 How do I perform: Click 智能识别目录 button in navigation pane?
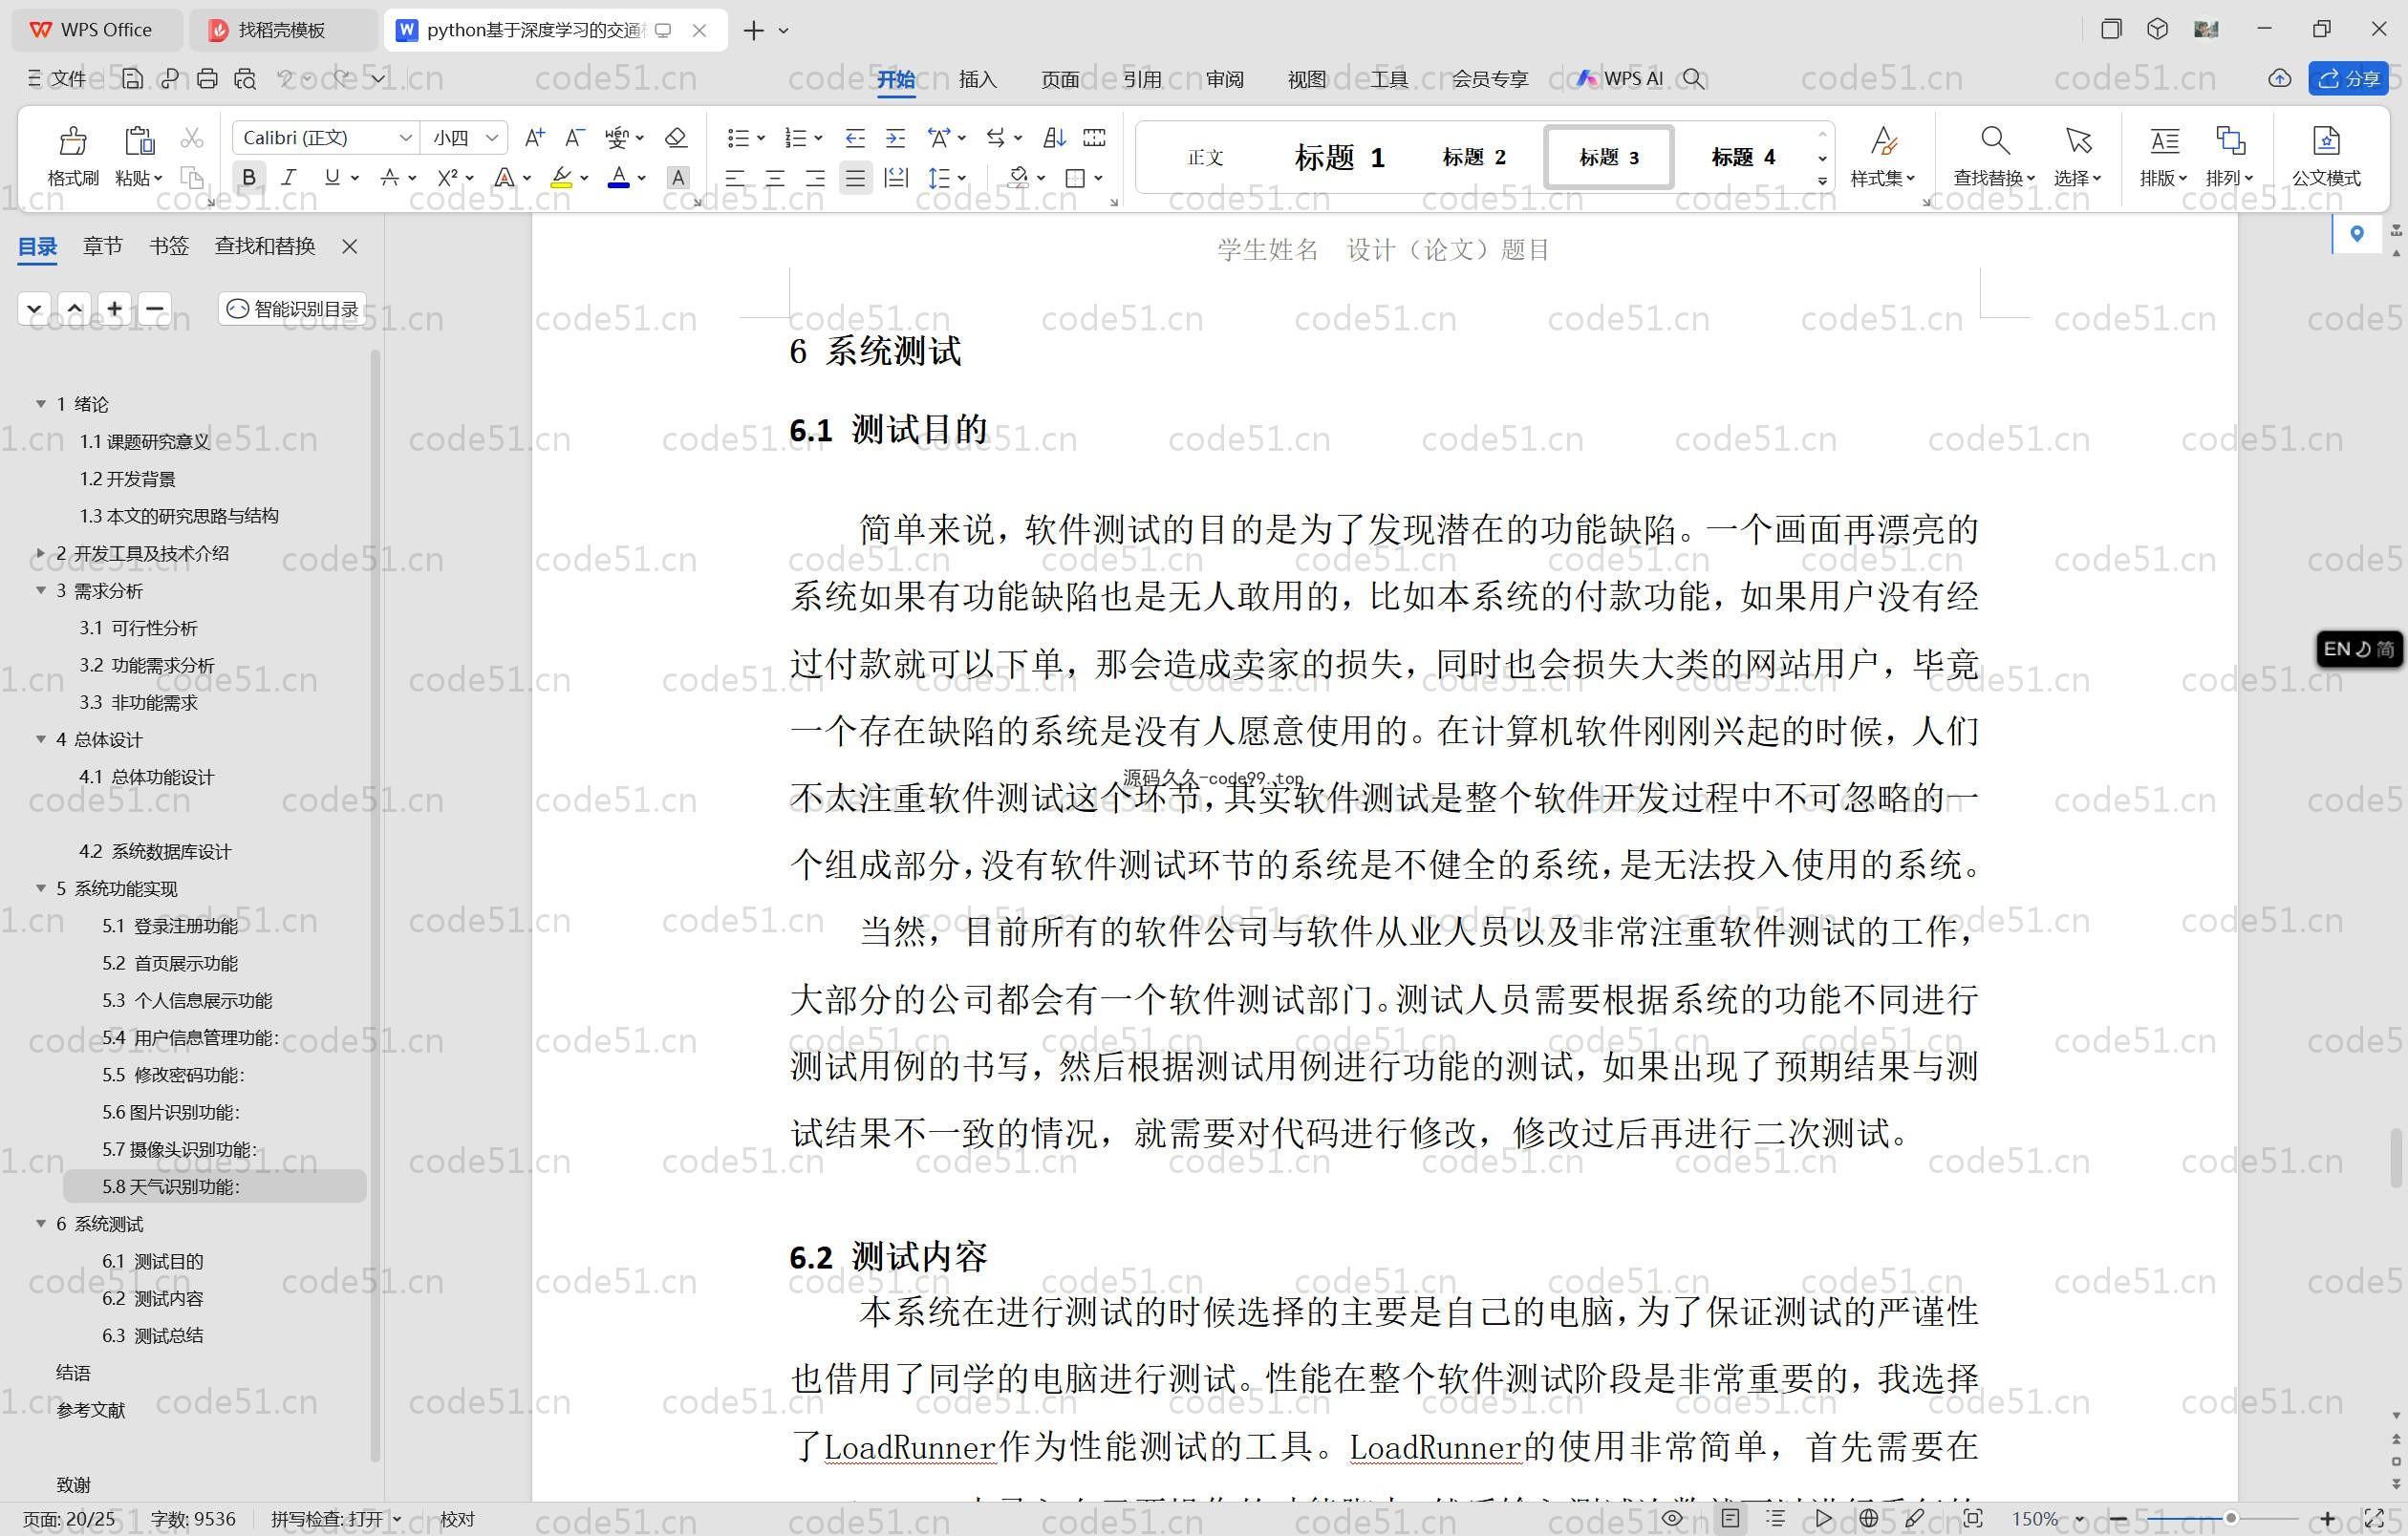292,309
